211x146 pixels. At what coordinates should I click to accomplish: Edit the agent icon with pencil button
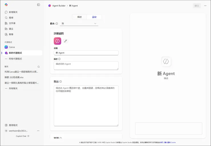tap(66, 41)
